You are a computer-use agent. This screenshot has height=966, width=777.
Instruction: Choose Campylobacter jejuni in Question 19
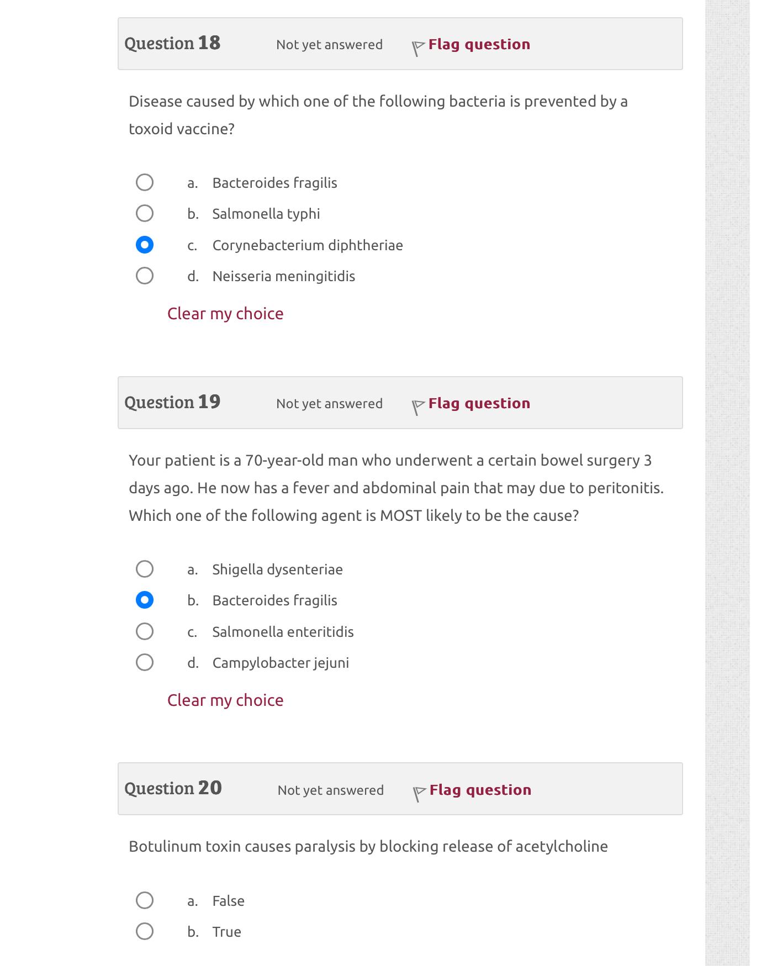145,661
